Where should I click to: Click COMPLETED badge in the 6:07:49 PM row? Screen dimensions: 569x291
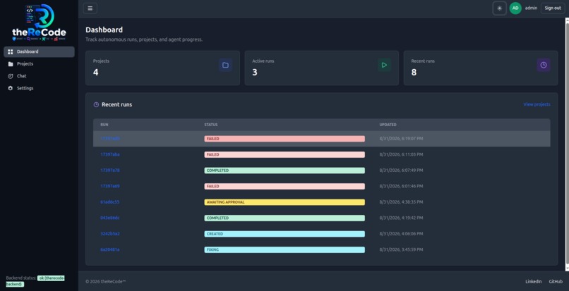click(284, 171)
